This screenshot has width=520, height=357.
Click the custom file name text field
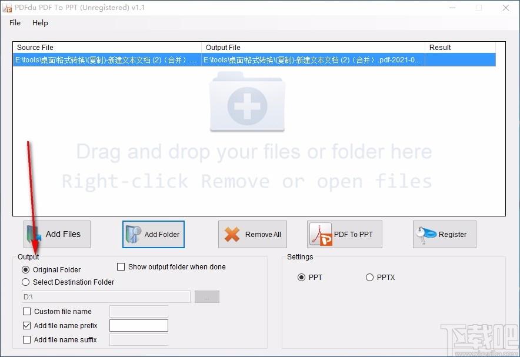tap(139, 312)
